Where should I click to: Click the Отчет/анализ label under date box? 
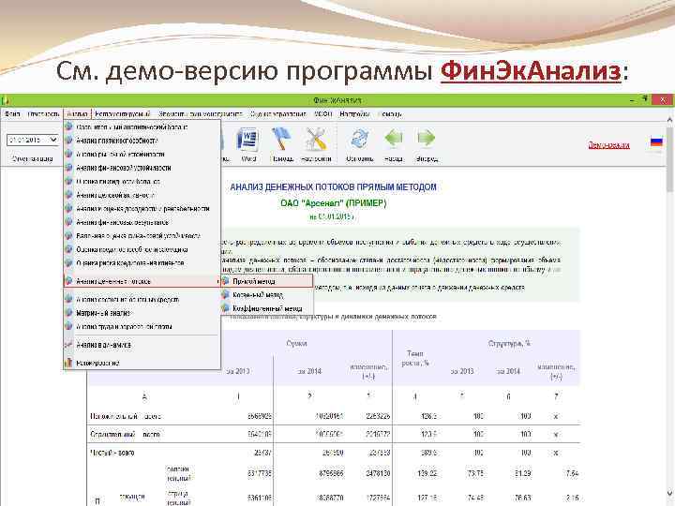tap(32, 158)
